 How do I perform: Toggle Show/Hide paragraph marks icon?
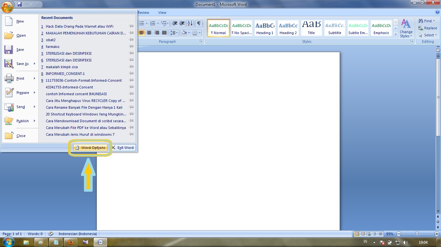point(199,23)
